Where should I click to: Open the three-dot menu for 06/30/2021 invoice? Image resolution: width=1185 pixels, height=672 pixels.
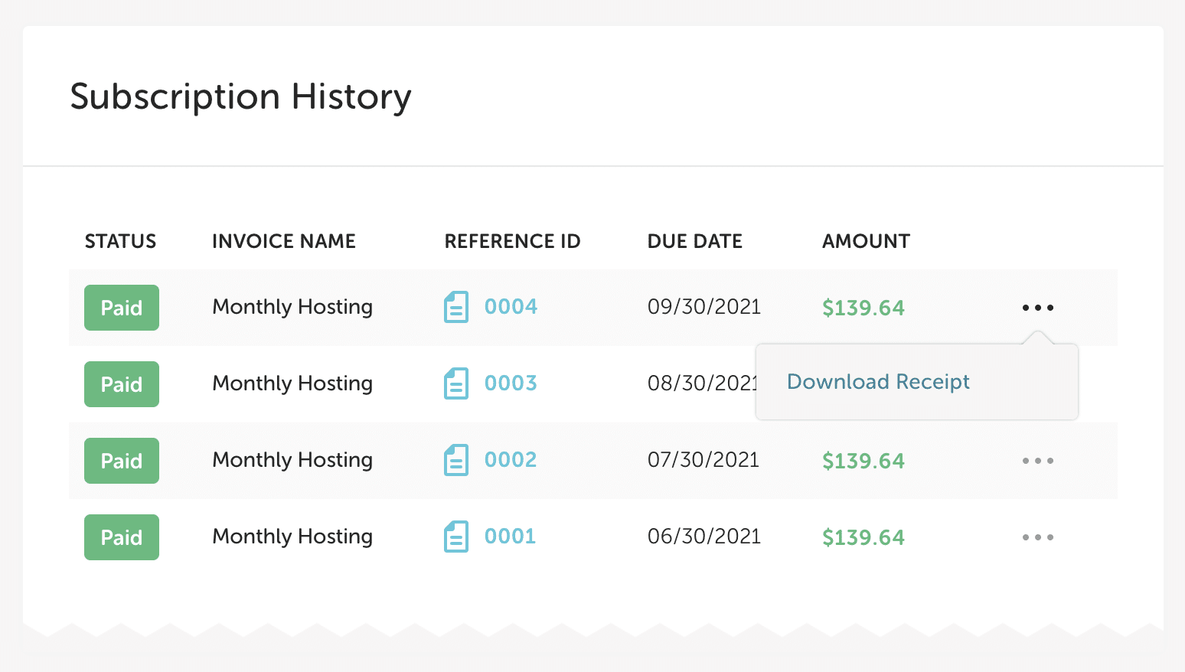(x=1037, y=537)
